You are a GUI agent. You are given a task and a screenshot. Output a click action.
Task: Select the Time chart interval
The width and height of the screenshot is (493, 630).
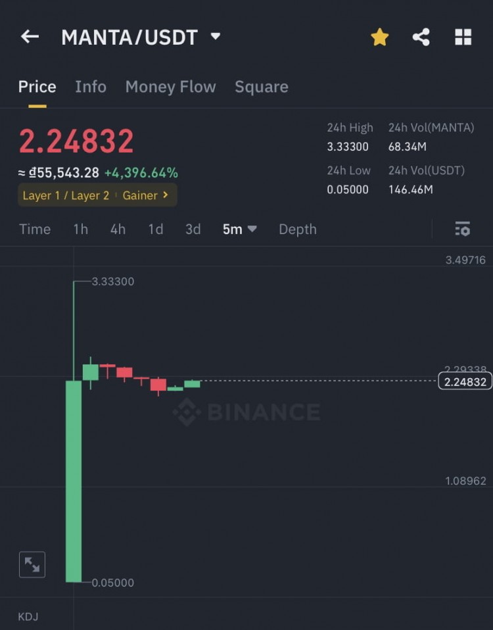pyautogui.click(x=35, y=229)
